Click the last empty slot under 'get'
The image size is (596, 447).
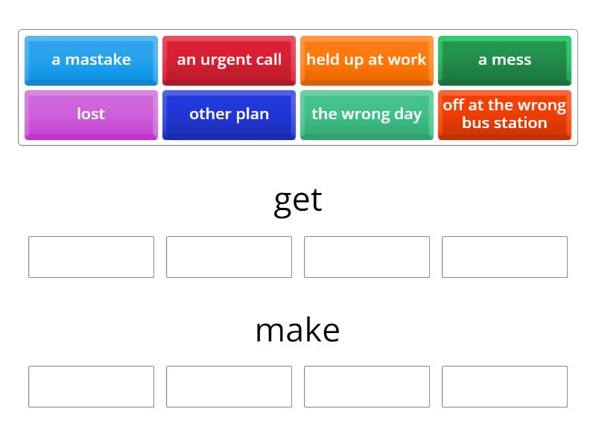coord(504,257)
